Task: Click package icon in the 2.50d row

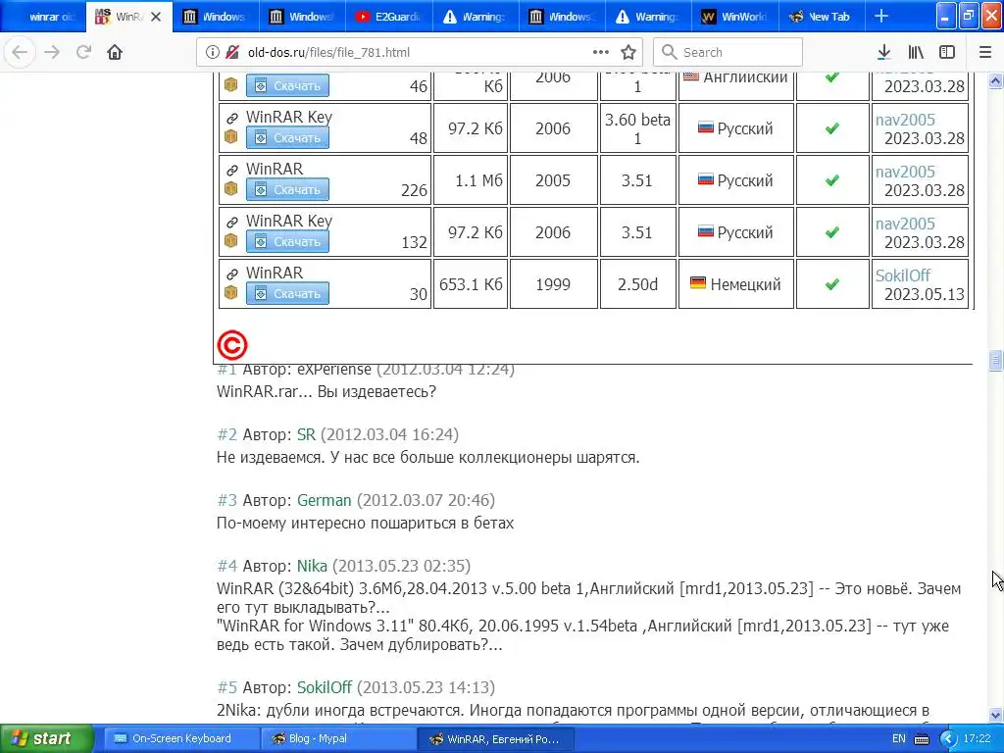Action: (231, 292)
